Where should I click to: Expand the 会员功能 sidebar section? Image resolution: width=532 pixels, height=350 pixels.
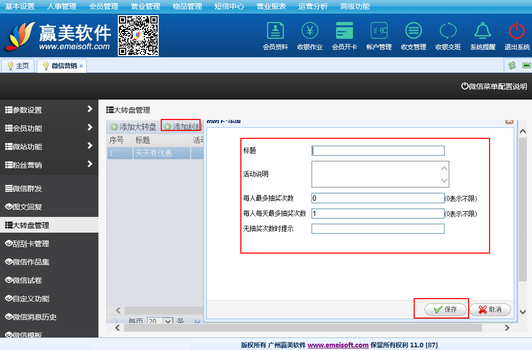[x=49, y=128]
